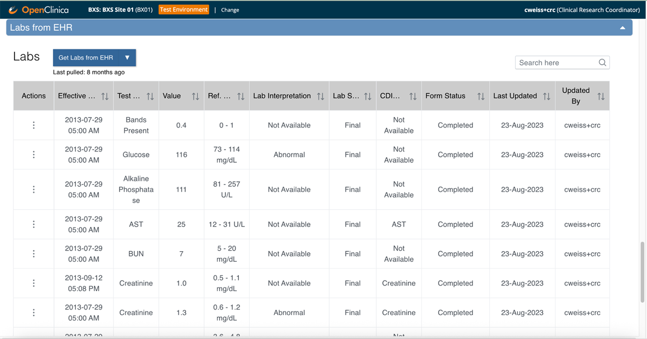
Task: Collapse the Labs from EHR section
Action: coord(622,28)
